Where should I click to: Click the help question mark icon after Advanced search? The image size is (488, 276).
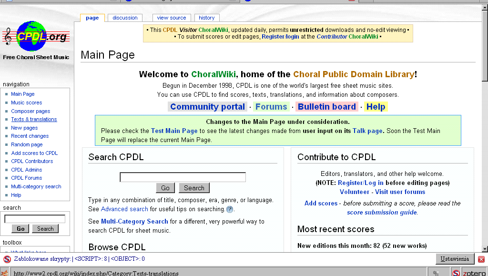click(x=230, y=209)
